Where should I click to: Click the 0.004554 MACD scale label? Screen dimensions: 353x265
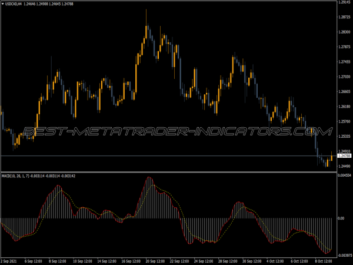pyautogui.click(x=344, y=175)
